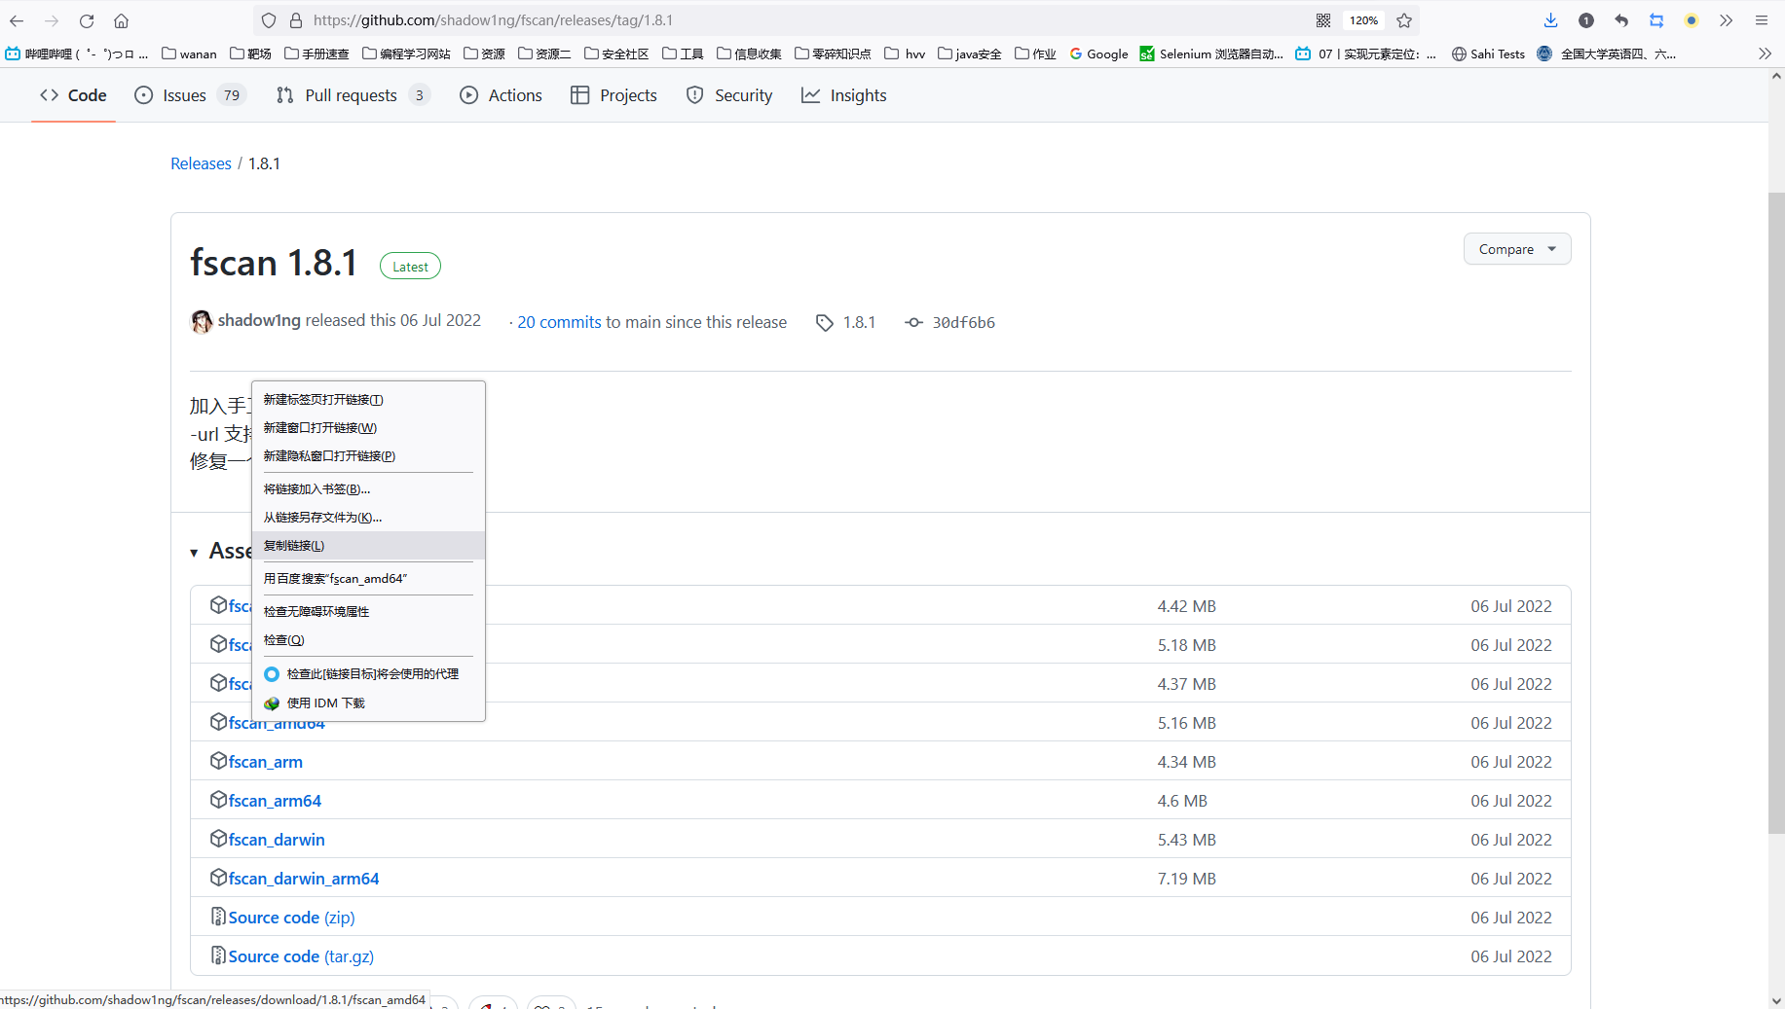Download the fscan_darwin asset

click(x=277, y=840)
